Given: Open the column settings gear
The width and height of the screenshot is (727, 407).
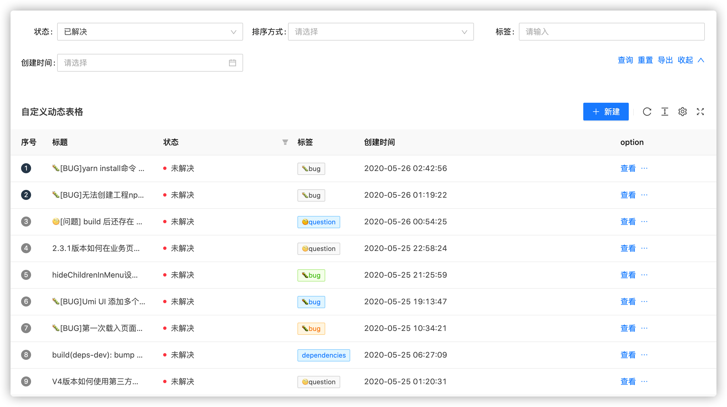Looking at the screenshot, I should point(682,112).
